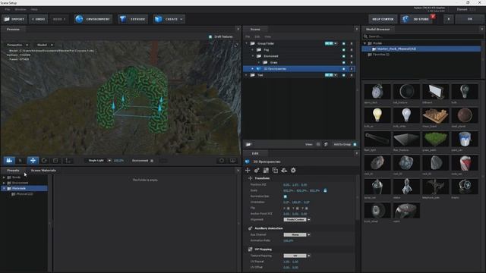486x273 pixels.
Task: Open the UV Mapping icon in Edit toolbar
Action: pos(266,170)
